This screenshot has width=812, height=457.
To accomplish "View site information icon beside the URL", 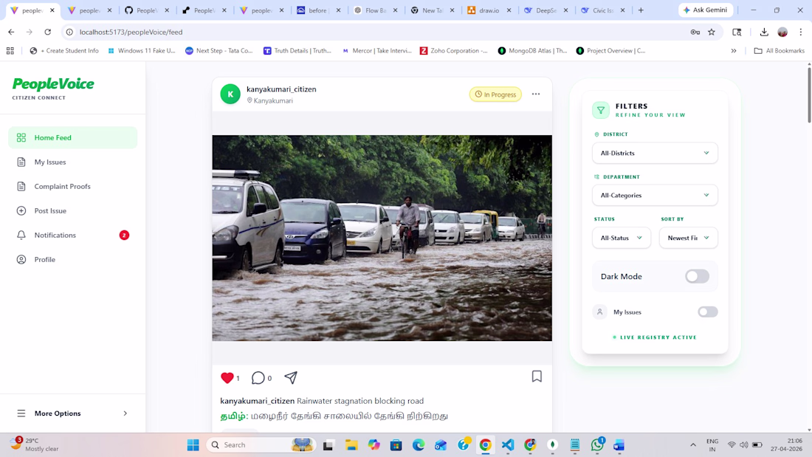I will pos(69,32).
